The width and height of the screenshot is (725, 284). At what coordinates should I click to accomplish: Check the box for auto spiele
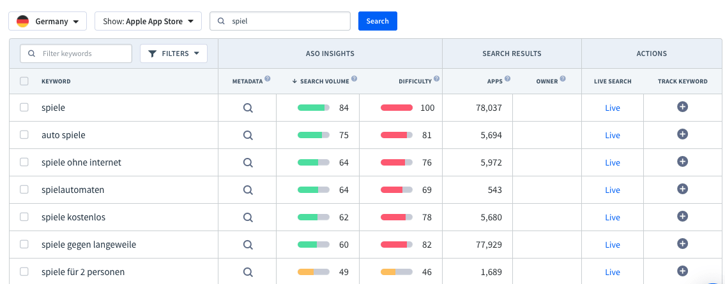(24, 134)
